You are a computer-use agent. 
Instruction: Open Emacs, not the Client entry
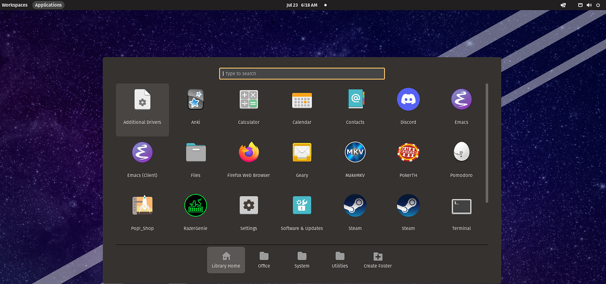461,110
